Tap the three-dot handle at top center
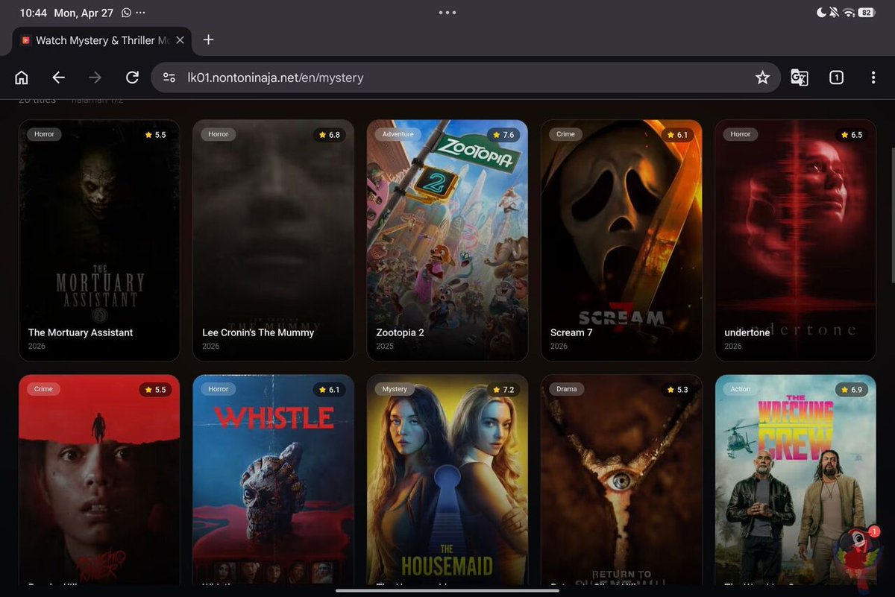 pos(447,13)
